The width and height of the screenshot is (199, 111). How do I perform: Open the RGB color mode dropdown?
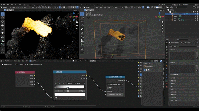coord(71,83)
